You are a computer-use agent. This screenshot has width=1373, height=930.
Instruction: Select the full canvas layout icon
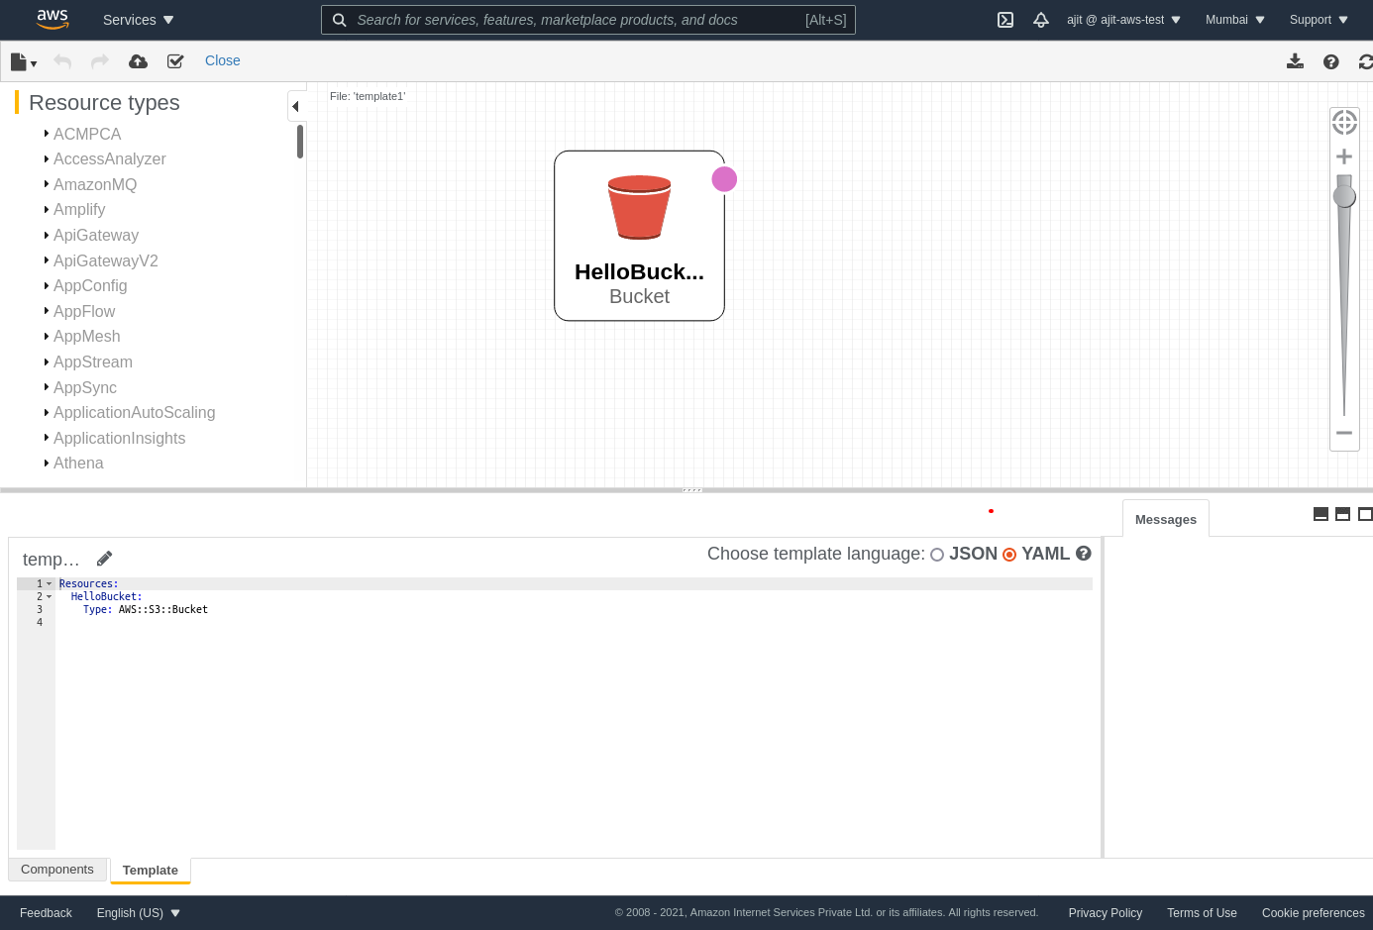point(1365,514)
